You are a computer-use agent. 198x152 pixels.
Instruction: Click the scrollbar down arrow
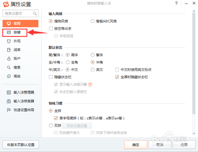pyautogui.click(x=194, y=134)
